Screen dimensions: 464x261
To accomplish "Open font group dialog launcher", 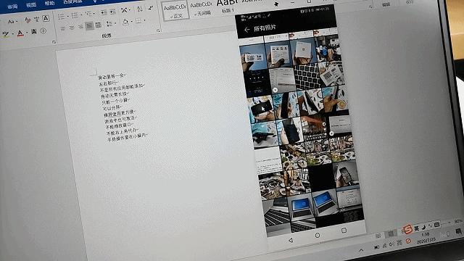I will (54, 42).
